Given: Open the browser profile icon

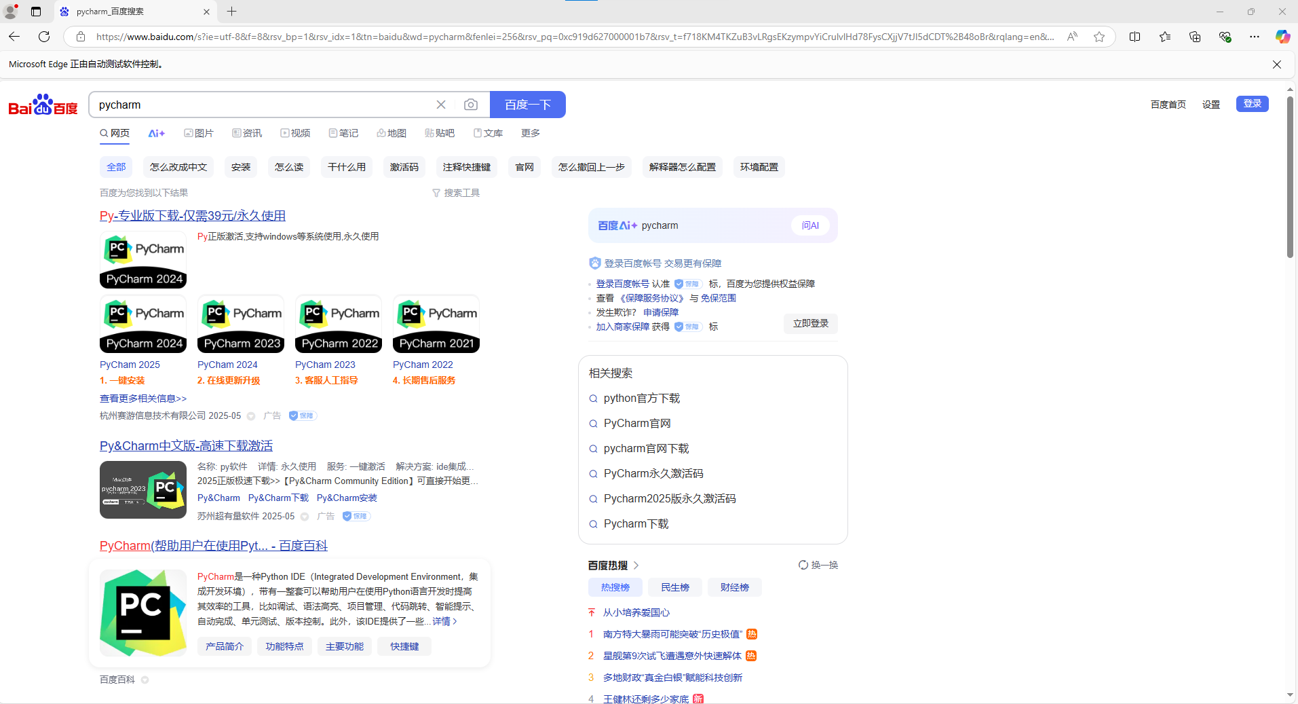Looking at the screenshot, I should pos(11,12).
